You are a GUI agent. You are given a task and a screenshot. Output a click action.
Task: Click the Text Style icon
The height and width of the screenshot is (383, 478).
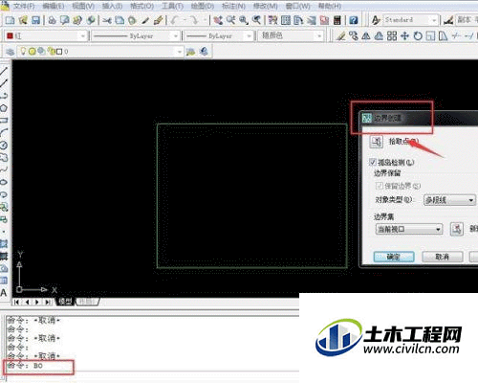click(376, 20)
